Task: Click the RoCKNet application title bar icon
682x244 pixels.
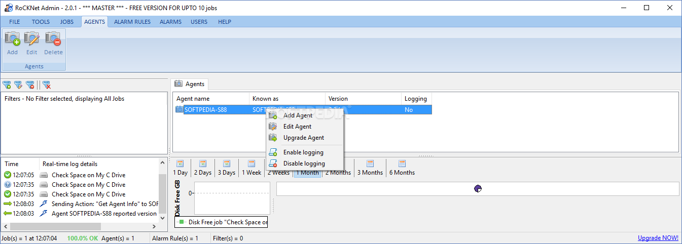Action: tap(8, 8)
